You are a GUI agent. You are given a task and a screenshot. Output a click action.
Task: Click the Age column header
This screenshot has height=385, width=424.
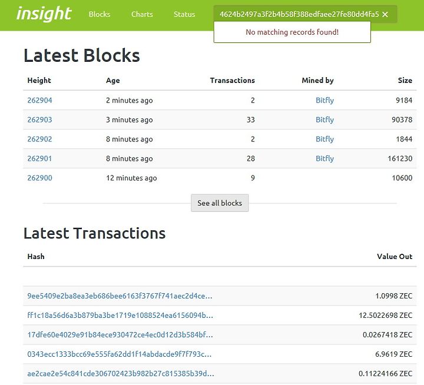pyautogui.click(x=112, y=81)
